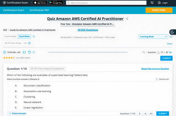The height and width of the screenshot is (116, 176).
Task: Expand Certification Exam header dropdown arrow
Action: tap(31, 2)
